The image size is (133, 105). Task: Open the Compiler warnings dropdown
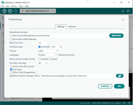(43, 63)
